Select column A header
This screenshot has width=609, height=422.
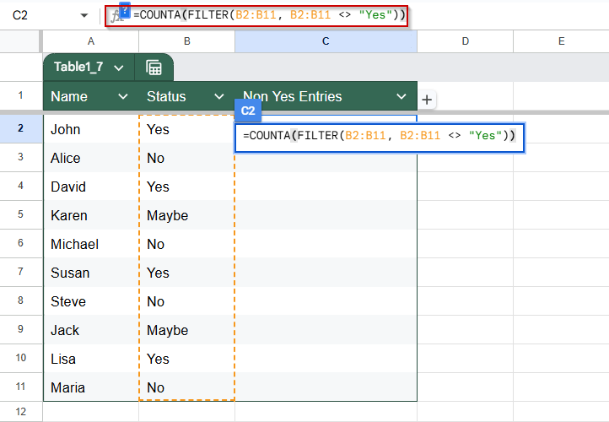tap(90, 41)
